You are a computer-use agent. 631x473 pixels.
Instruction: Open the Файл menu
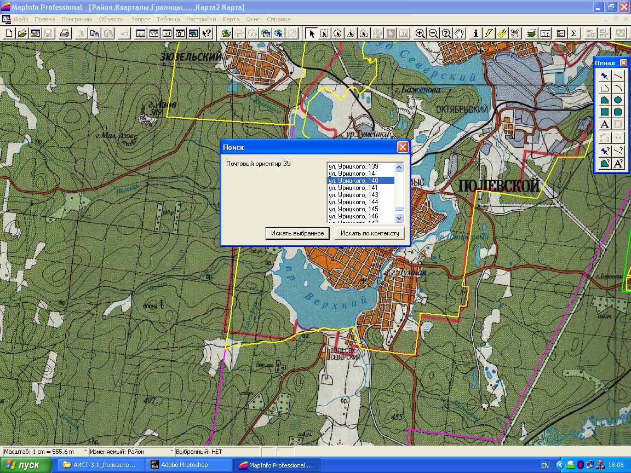tap(21, 19)
